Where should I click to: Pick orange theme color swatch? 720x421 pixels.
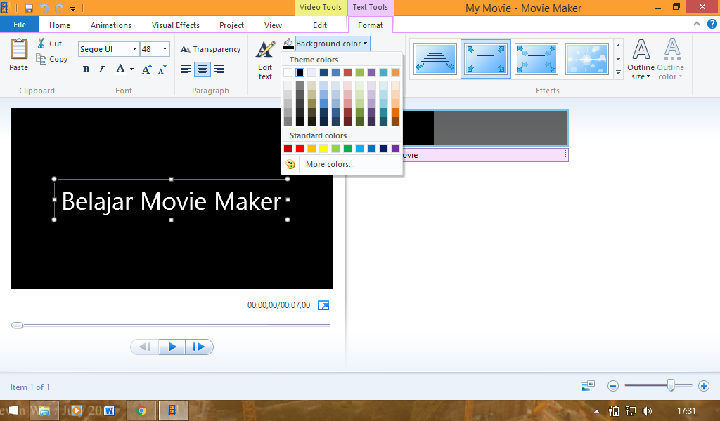[395, 72]
